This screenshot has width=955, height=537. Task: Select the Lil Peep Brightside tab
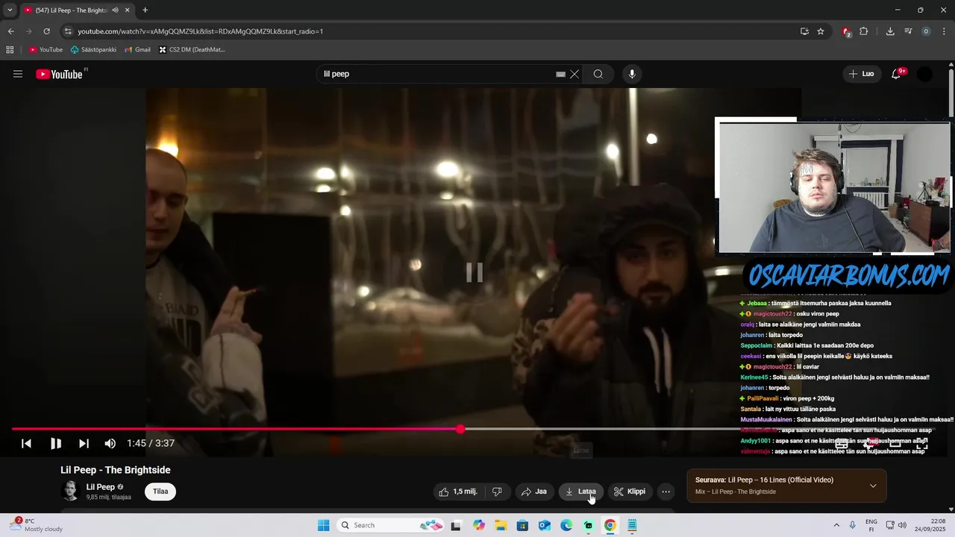(71, 10)
